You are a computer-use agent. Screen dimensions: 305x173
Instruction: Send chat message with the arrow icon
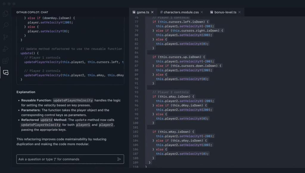click(x=119, y=159)
